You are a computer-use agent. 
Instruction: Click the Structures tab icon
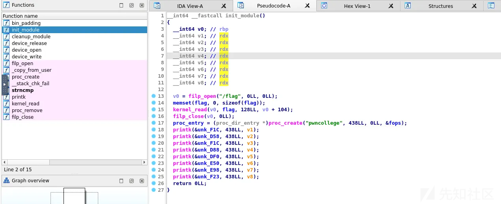pyautogui.click(x=408, y=6)
